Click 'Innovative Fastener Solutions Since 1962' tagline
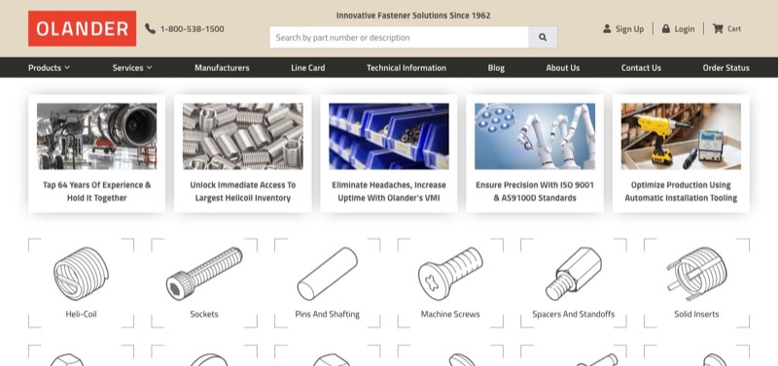 click(x=413, y=16)
